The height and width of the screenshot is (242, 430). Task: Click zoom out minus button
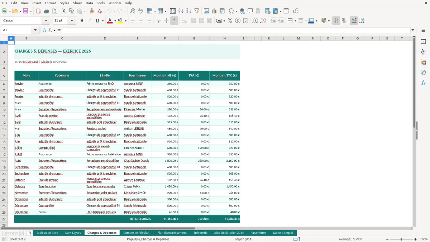click(x=387, y=239)
